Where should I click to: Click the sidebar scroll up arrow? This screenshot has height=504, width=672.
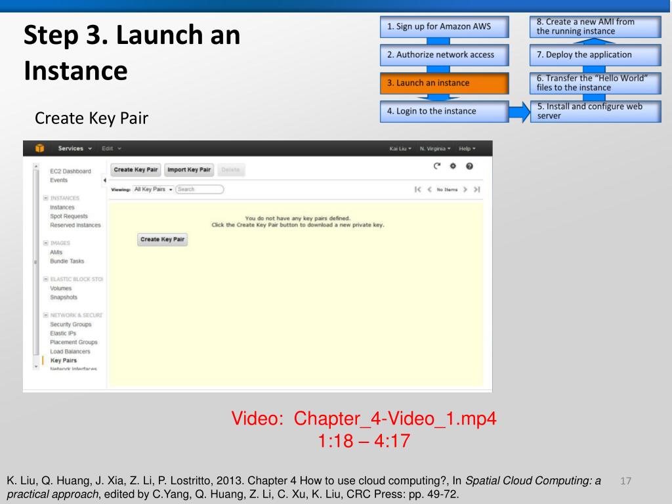pyautogui.click(x=36, y=166)
